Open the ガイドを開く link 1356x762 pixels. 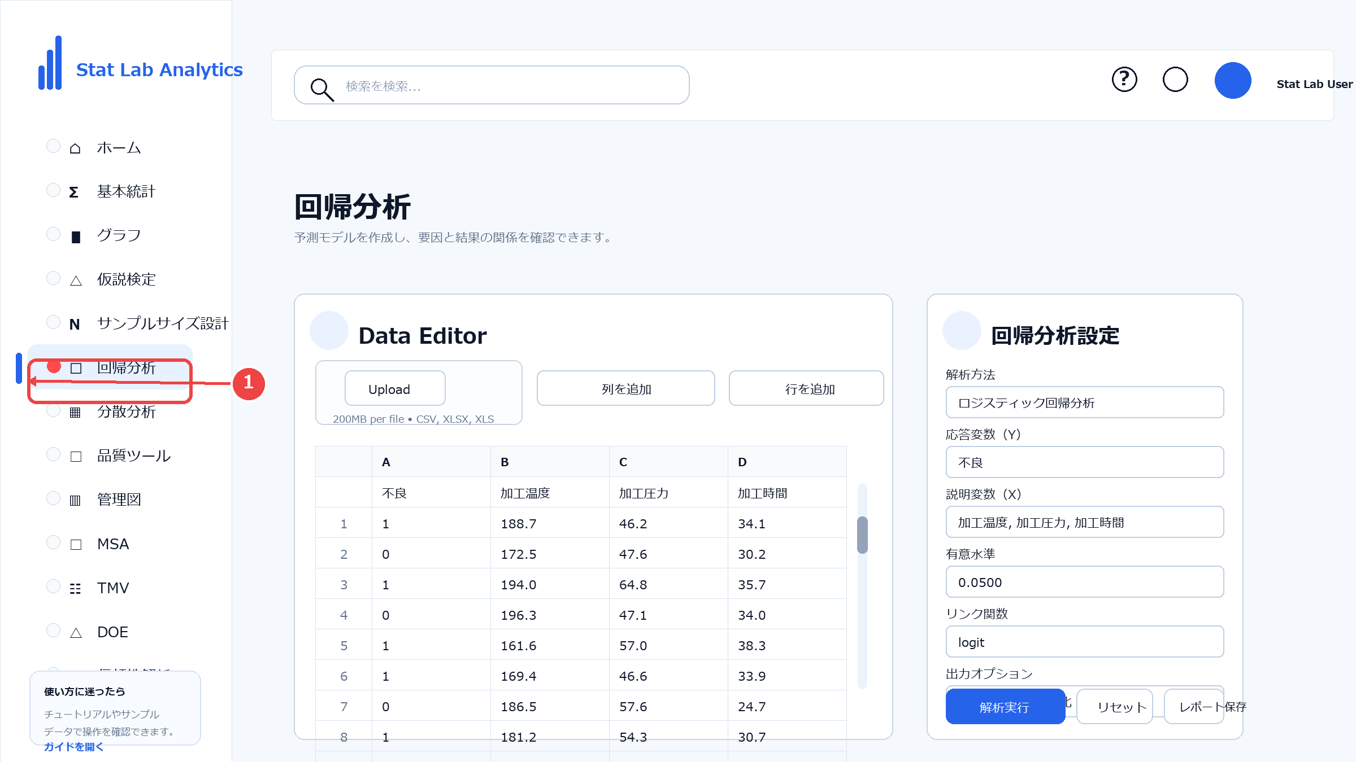pos(74,746)
